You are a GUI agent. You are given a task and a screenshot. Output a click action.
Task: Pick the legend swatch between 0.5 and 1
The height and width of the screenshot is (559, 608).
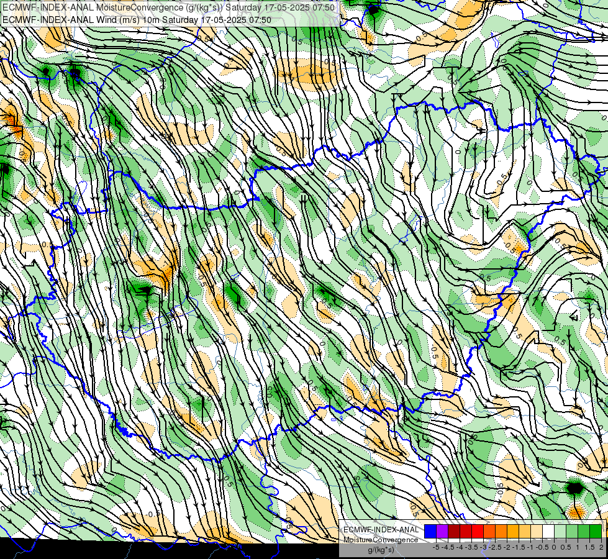[573, 531]
